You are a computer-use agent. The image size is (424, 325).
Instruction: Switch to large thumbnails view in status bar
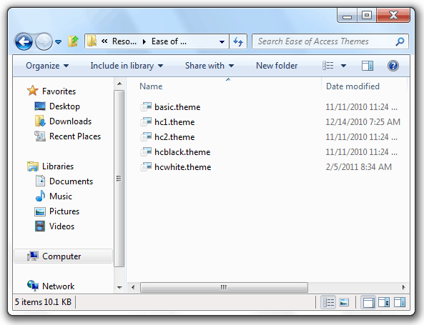click(344, 302)
